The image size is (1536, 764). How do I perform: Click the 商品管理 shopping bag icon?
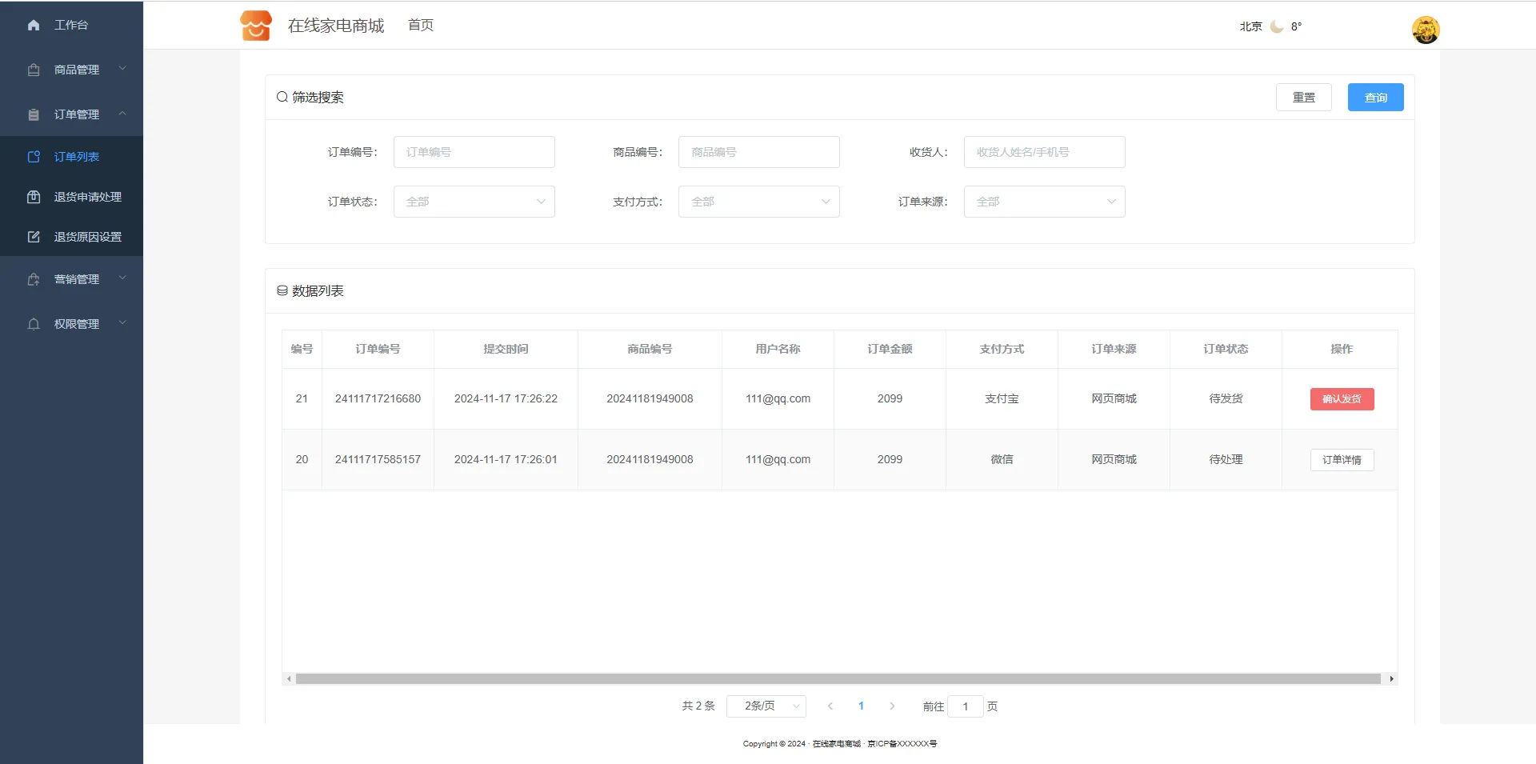[x=34, y=70]
